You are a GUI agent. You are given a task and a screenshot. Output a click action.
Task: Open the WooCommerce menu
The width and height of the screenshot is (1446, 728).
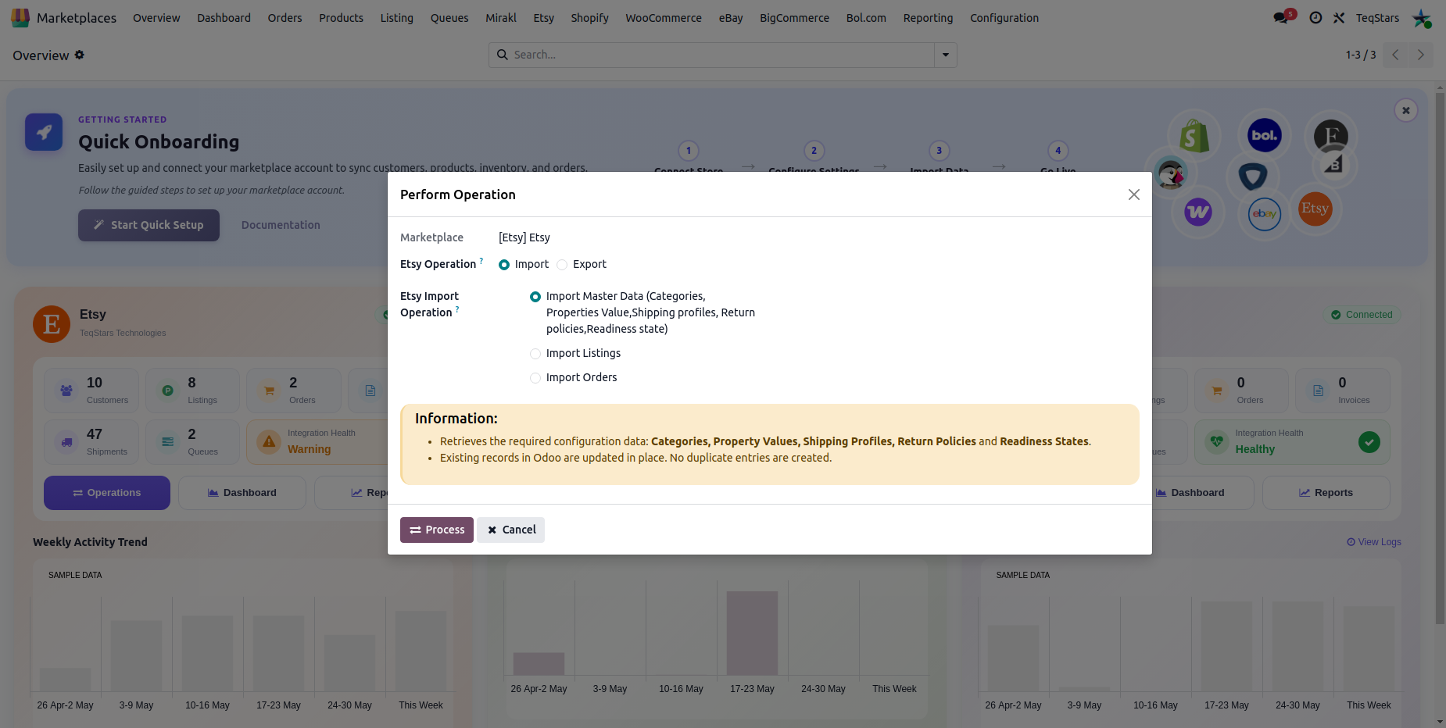663,17
